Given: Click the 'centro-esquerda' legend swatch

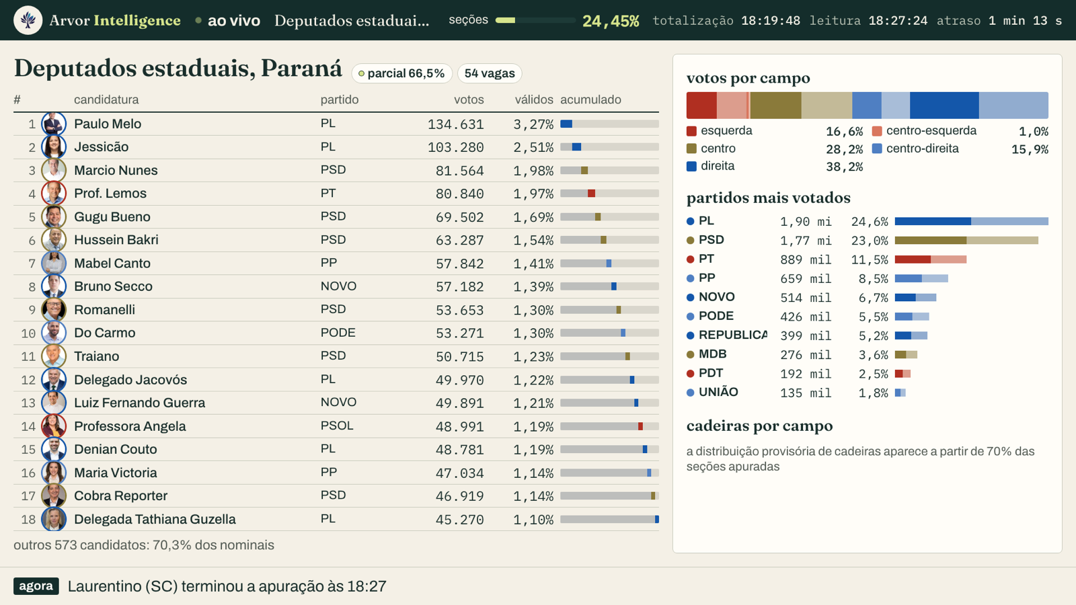Looking at the screenshot, I should (877, 131).
